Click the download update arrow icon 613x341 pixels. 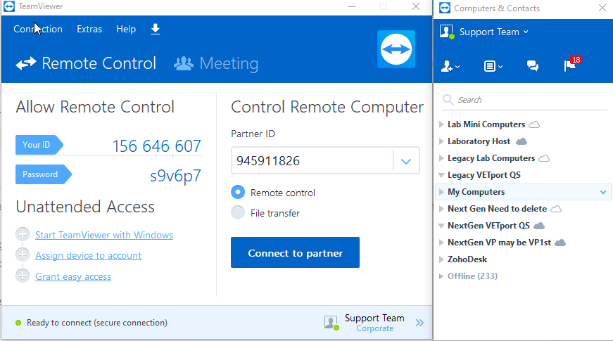(156, 30)
